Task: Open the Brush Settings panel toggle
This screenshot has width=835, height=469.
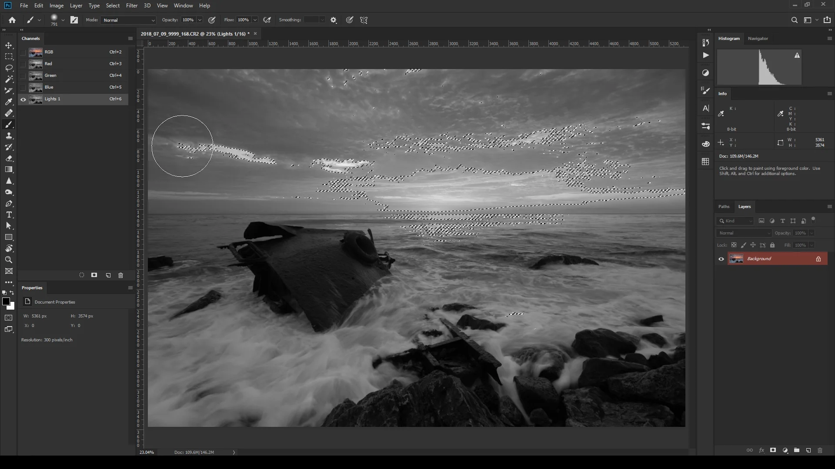Action: 74,20
